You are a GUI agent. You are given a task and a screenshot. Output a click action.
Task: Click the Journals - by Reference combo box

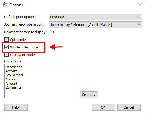click(x=95, y=25)
